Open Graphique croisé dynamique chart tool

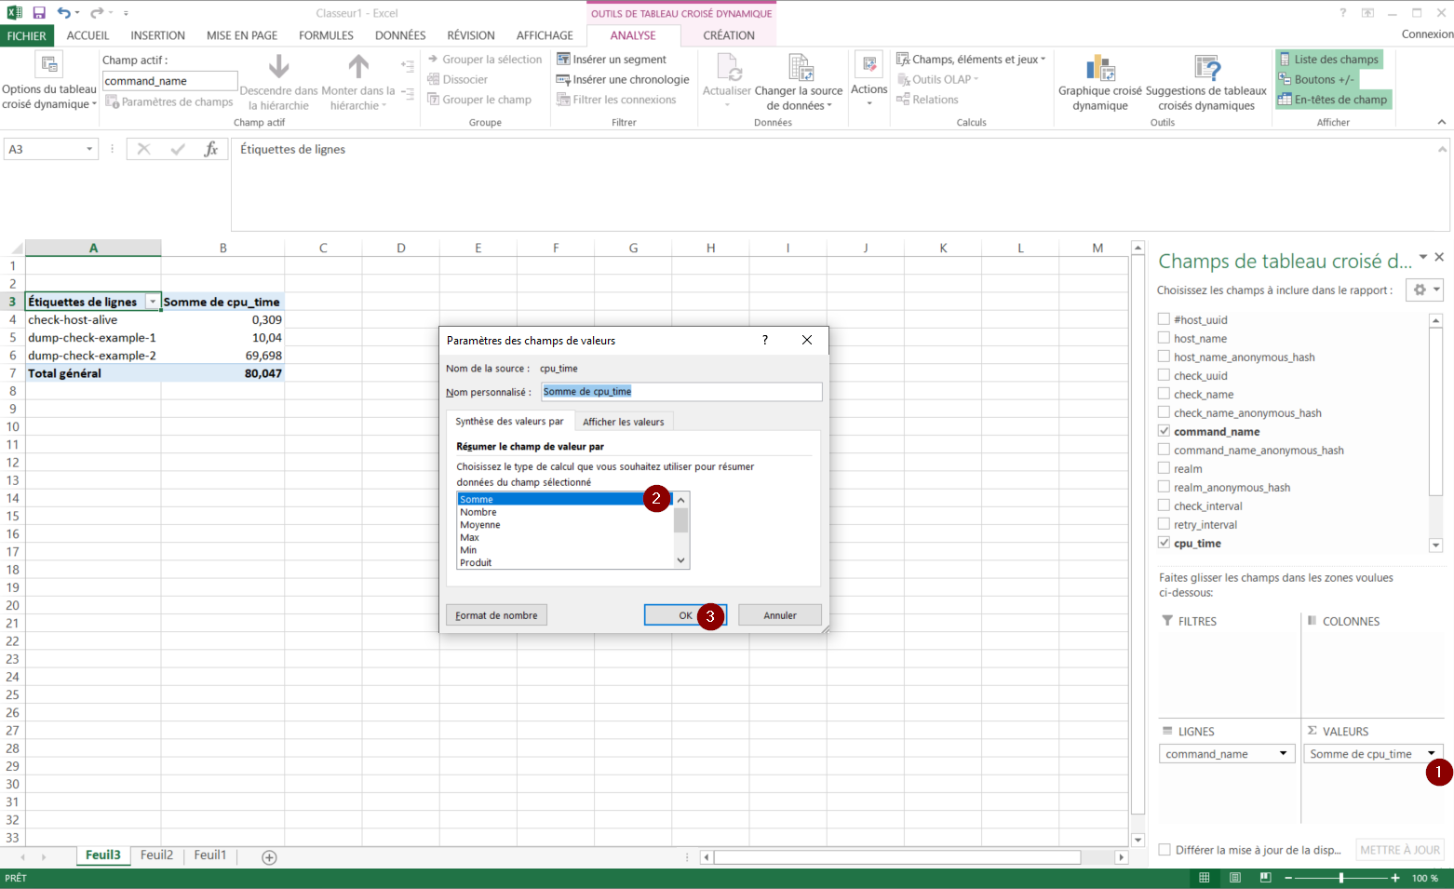pyautogui.click(x=1099, y=69)
